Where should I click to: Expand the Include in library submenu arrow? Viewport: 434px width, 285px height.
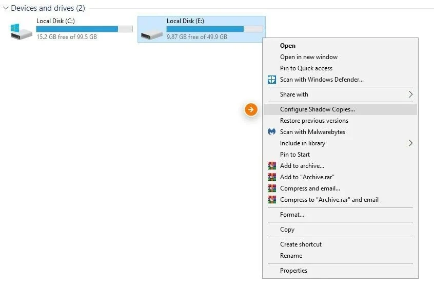(x=410, y=143)
